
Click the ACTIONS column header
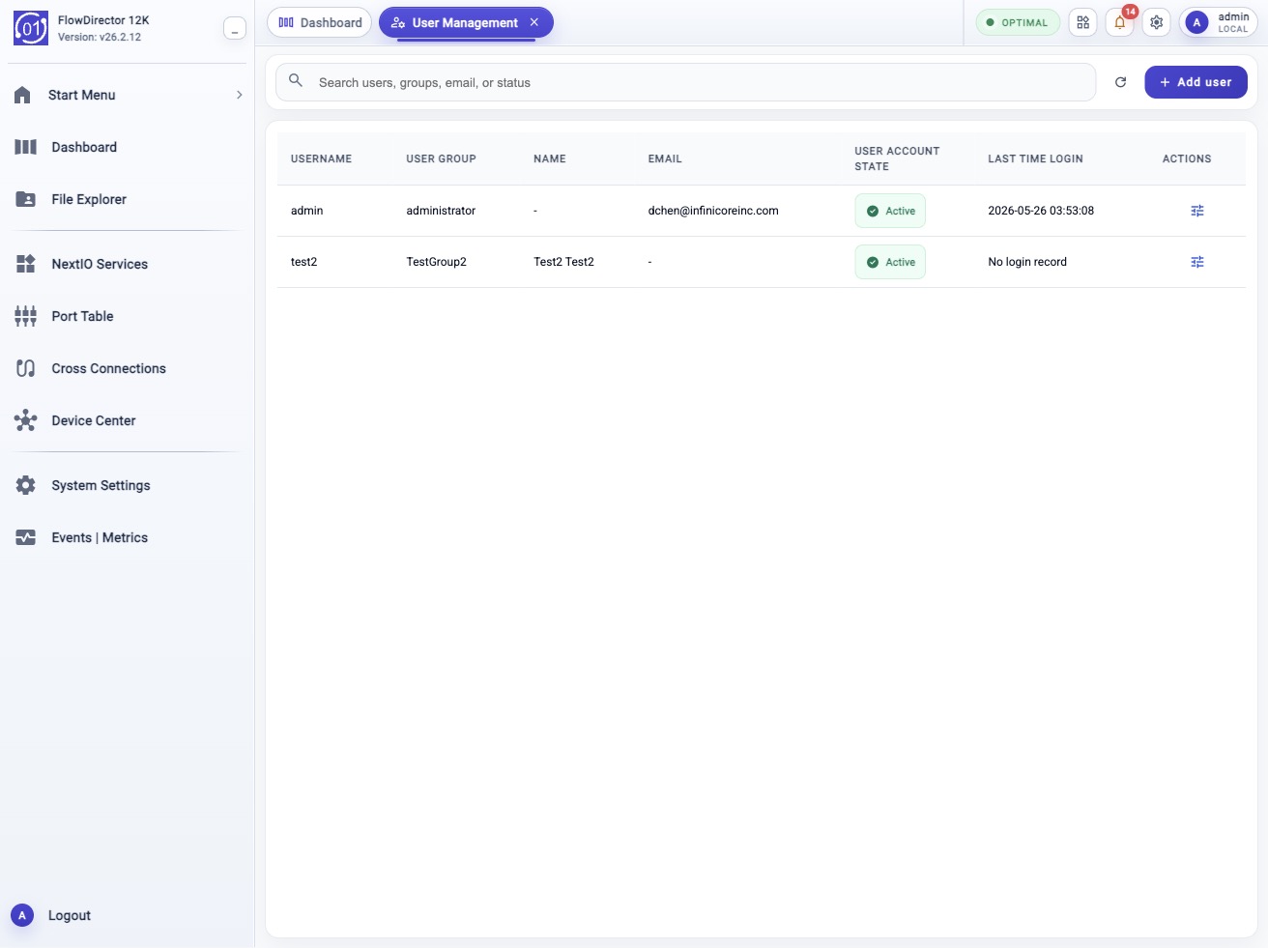[x=1187, y=158]
